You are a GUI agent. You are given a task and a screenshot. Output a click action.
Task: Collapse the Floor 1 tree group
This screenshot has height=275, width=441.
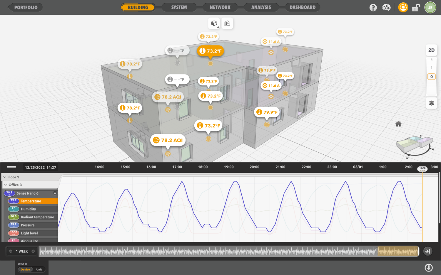coord(5,177)
